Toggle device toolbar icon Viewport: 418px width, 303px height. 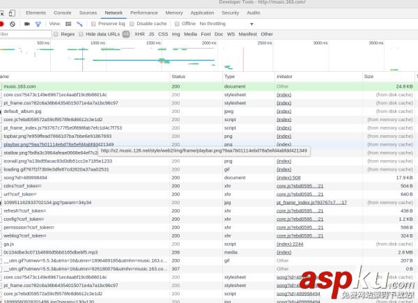12,13
